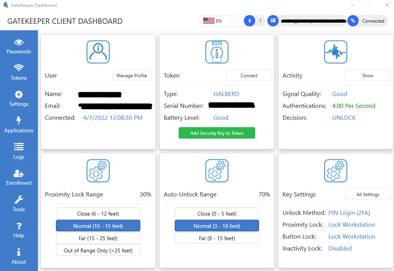Click the Key Settings gears icon

click(x=336, y=171)
